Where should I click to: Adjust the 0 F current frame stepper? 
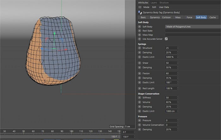pyautogui.click(x=134, y=132)
